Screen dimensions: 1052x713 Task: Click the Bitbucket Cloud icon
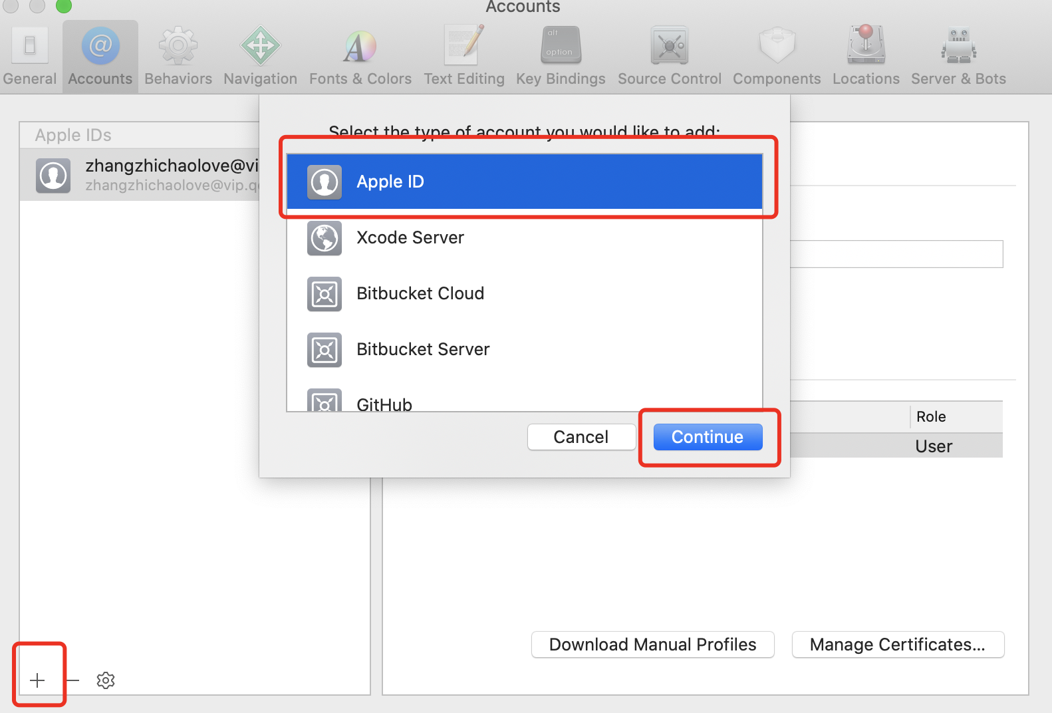[x=325, y=294]
